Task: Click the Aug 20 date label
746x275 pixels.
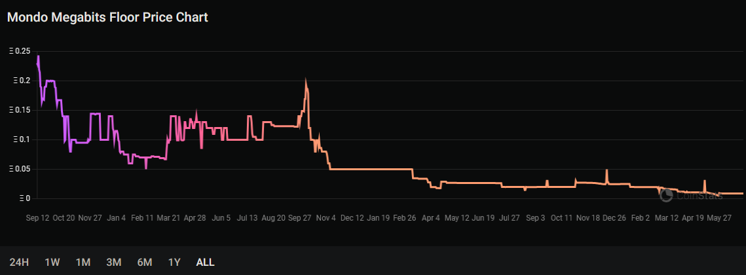Action: tap(274, 218)
